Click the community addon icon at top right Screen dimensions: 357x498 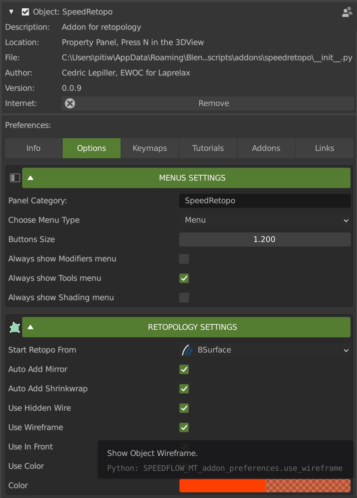347,12
